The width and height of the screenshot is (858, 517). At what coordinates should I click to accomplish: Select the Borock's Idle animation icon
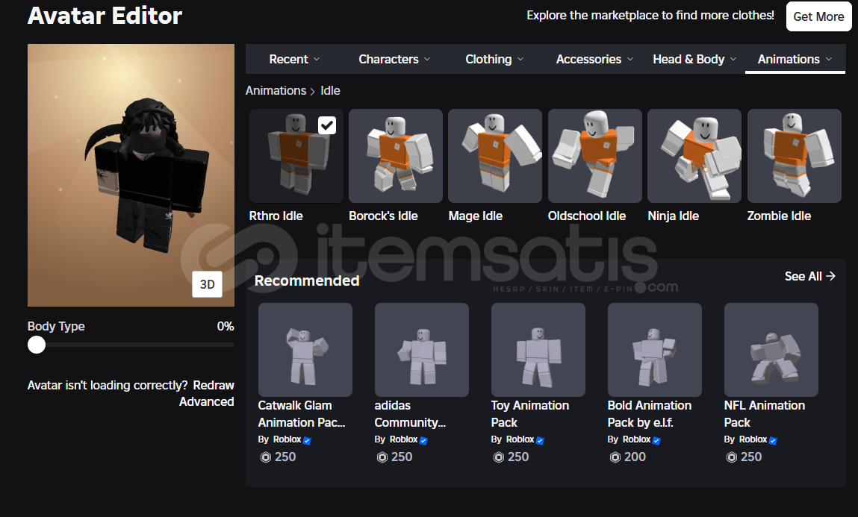click(x=396, y=156)
